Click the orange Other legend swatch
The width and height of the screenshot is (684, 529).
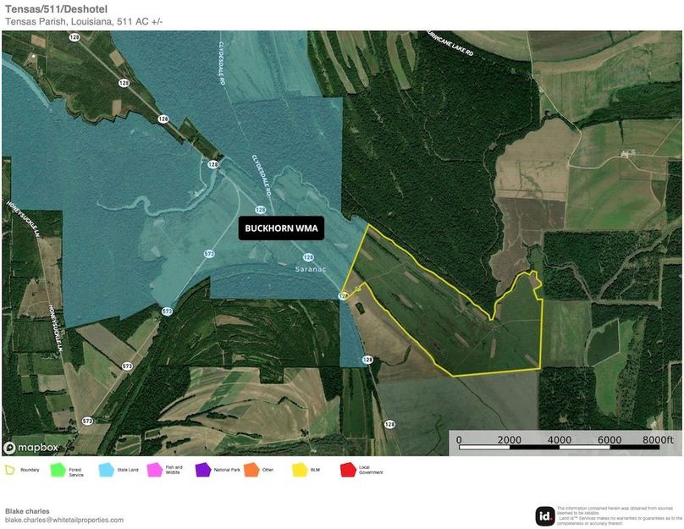(251, 469)
